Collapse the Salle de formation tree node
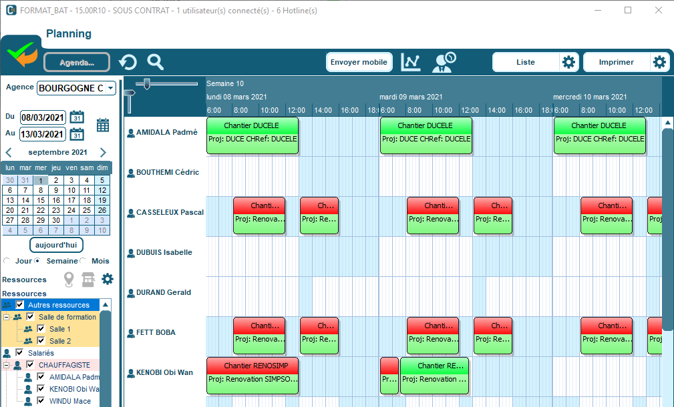674x407 pixels. pyautogui.click(x=7, y=317)
